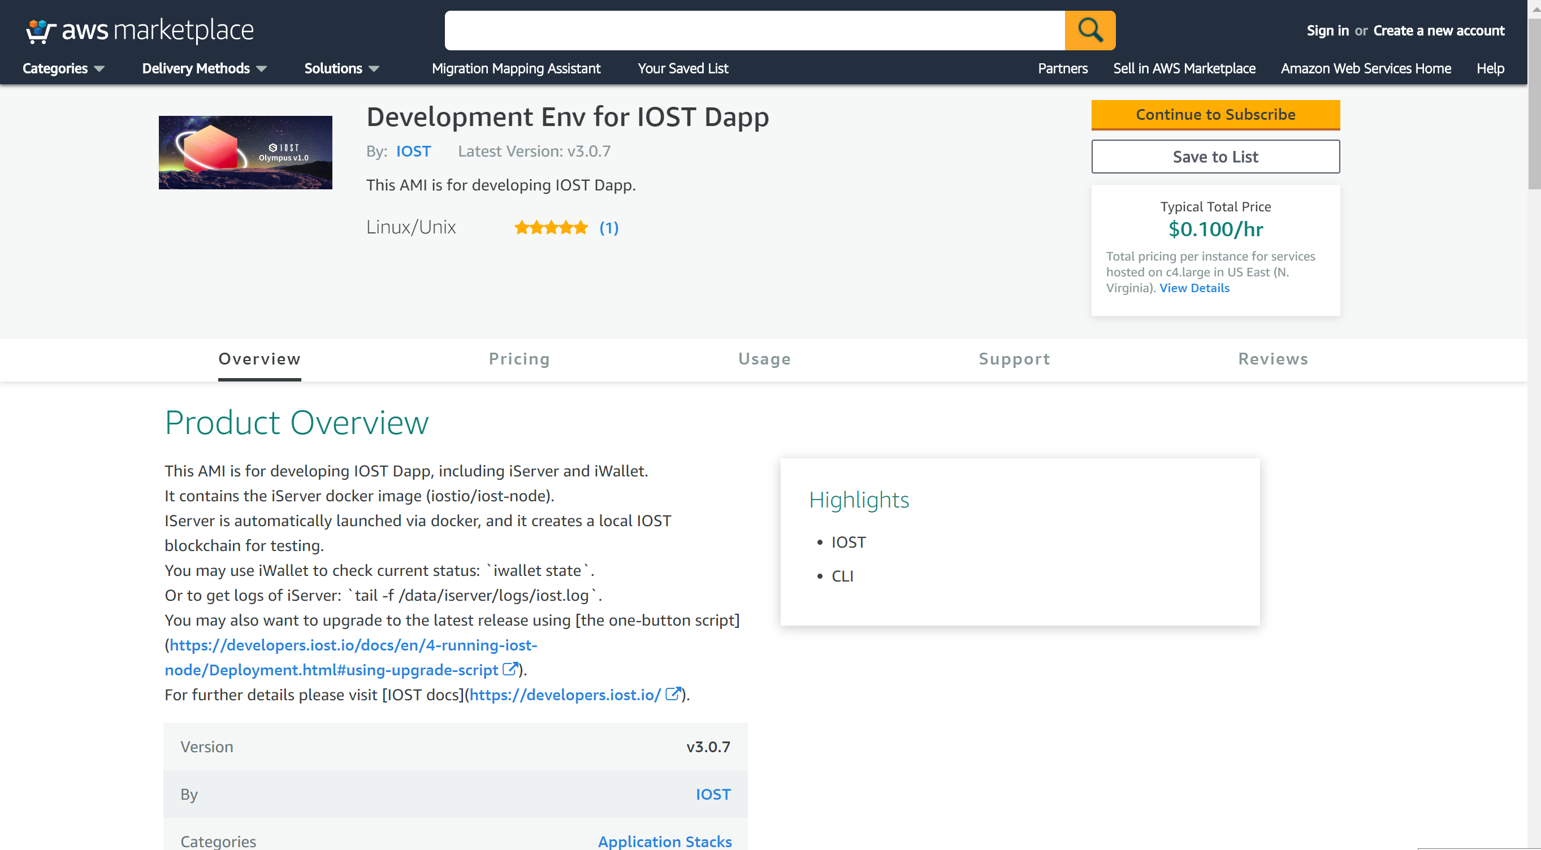Click the v3.0.7 version value in table

coord(708,747)
